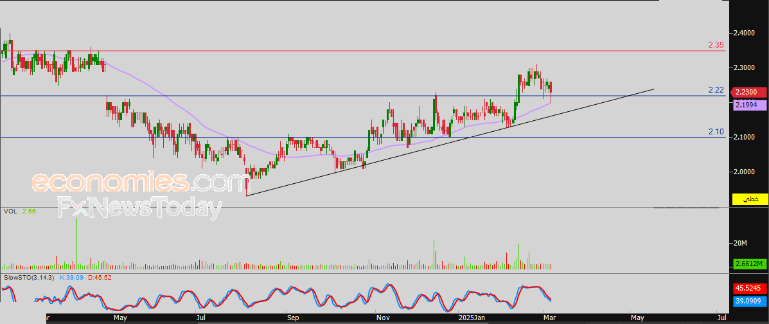Image resolution: width=769 pixels, height=324 pixels.
Task: Select the red 45.5245 stochastic tag
Action: (x=750, y=287)
